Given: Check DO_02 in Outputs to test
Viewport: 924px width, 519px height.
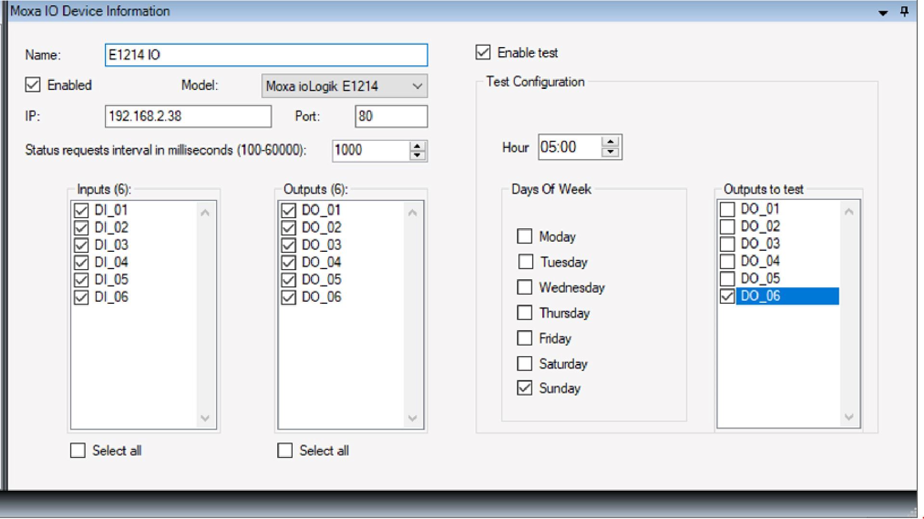Looking at the screenshot, I should pyautogui.click(x=727, y=226).
